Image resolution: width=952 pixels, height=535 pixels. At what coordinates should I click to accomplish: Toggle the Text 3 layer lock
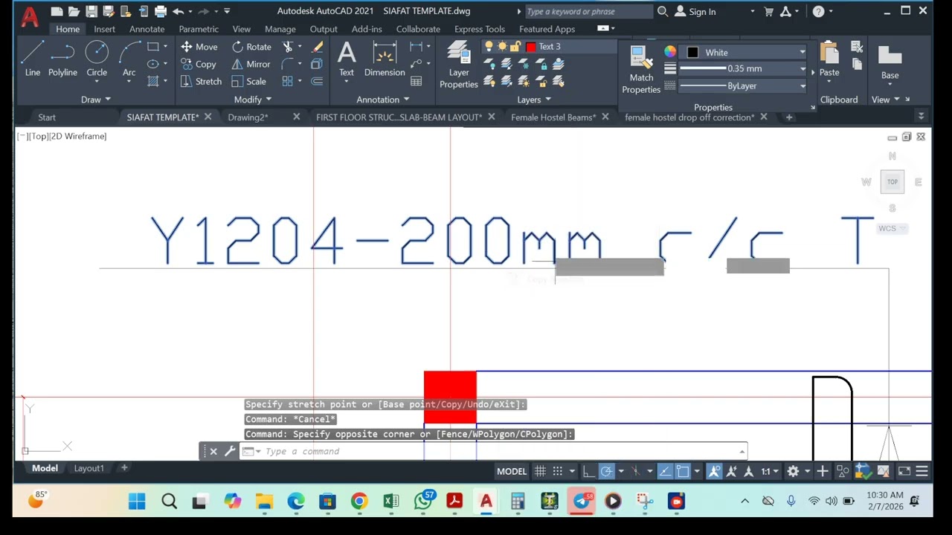coord(515,47)
